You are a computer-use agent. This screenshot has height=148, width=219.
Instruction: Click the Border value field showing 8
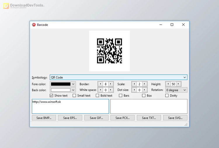click(106, 84)
